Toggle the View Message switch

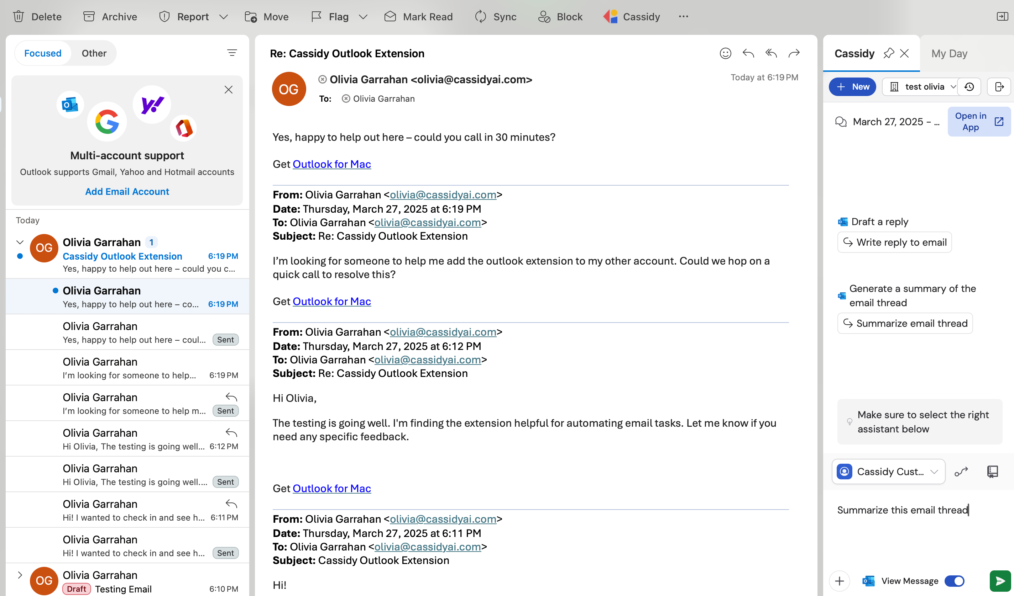(x=955, y=581)
